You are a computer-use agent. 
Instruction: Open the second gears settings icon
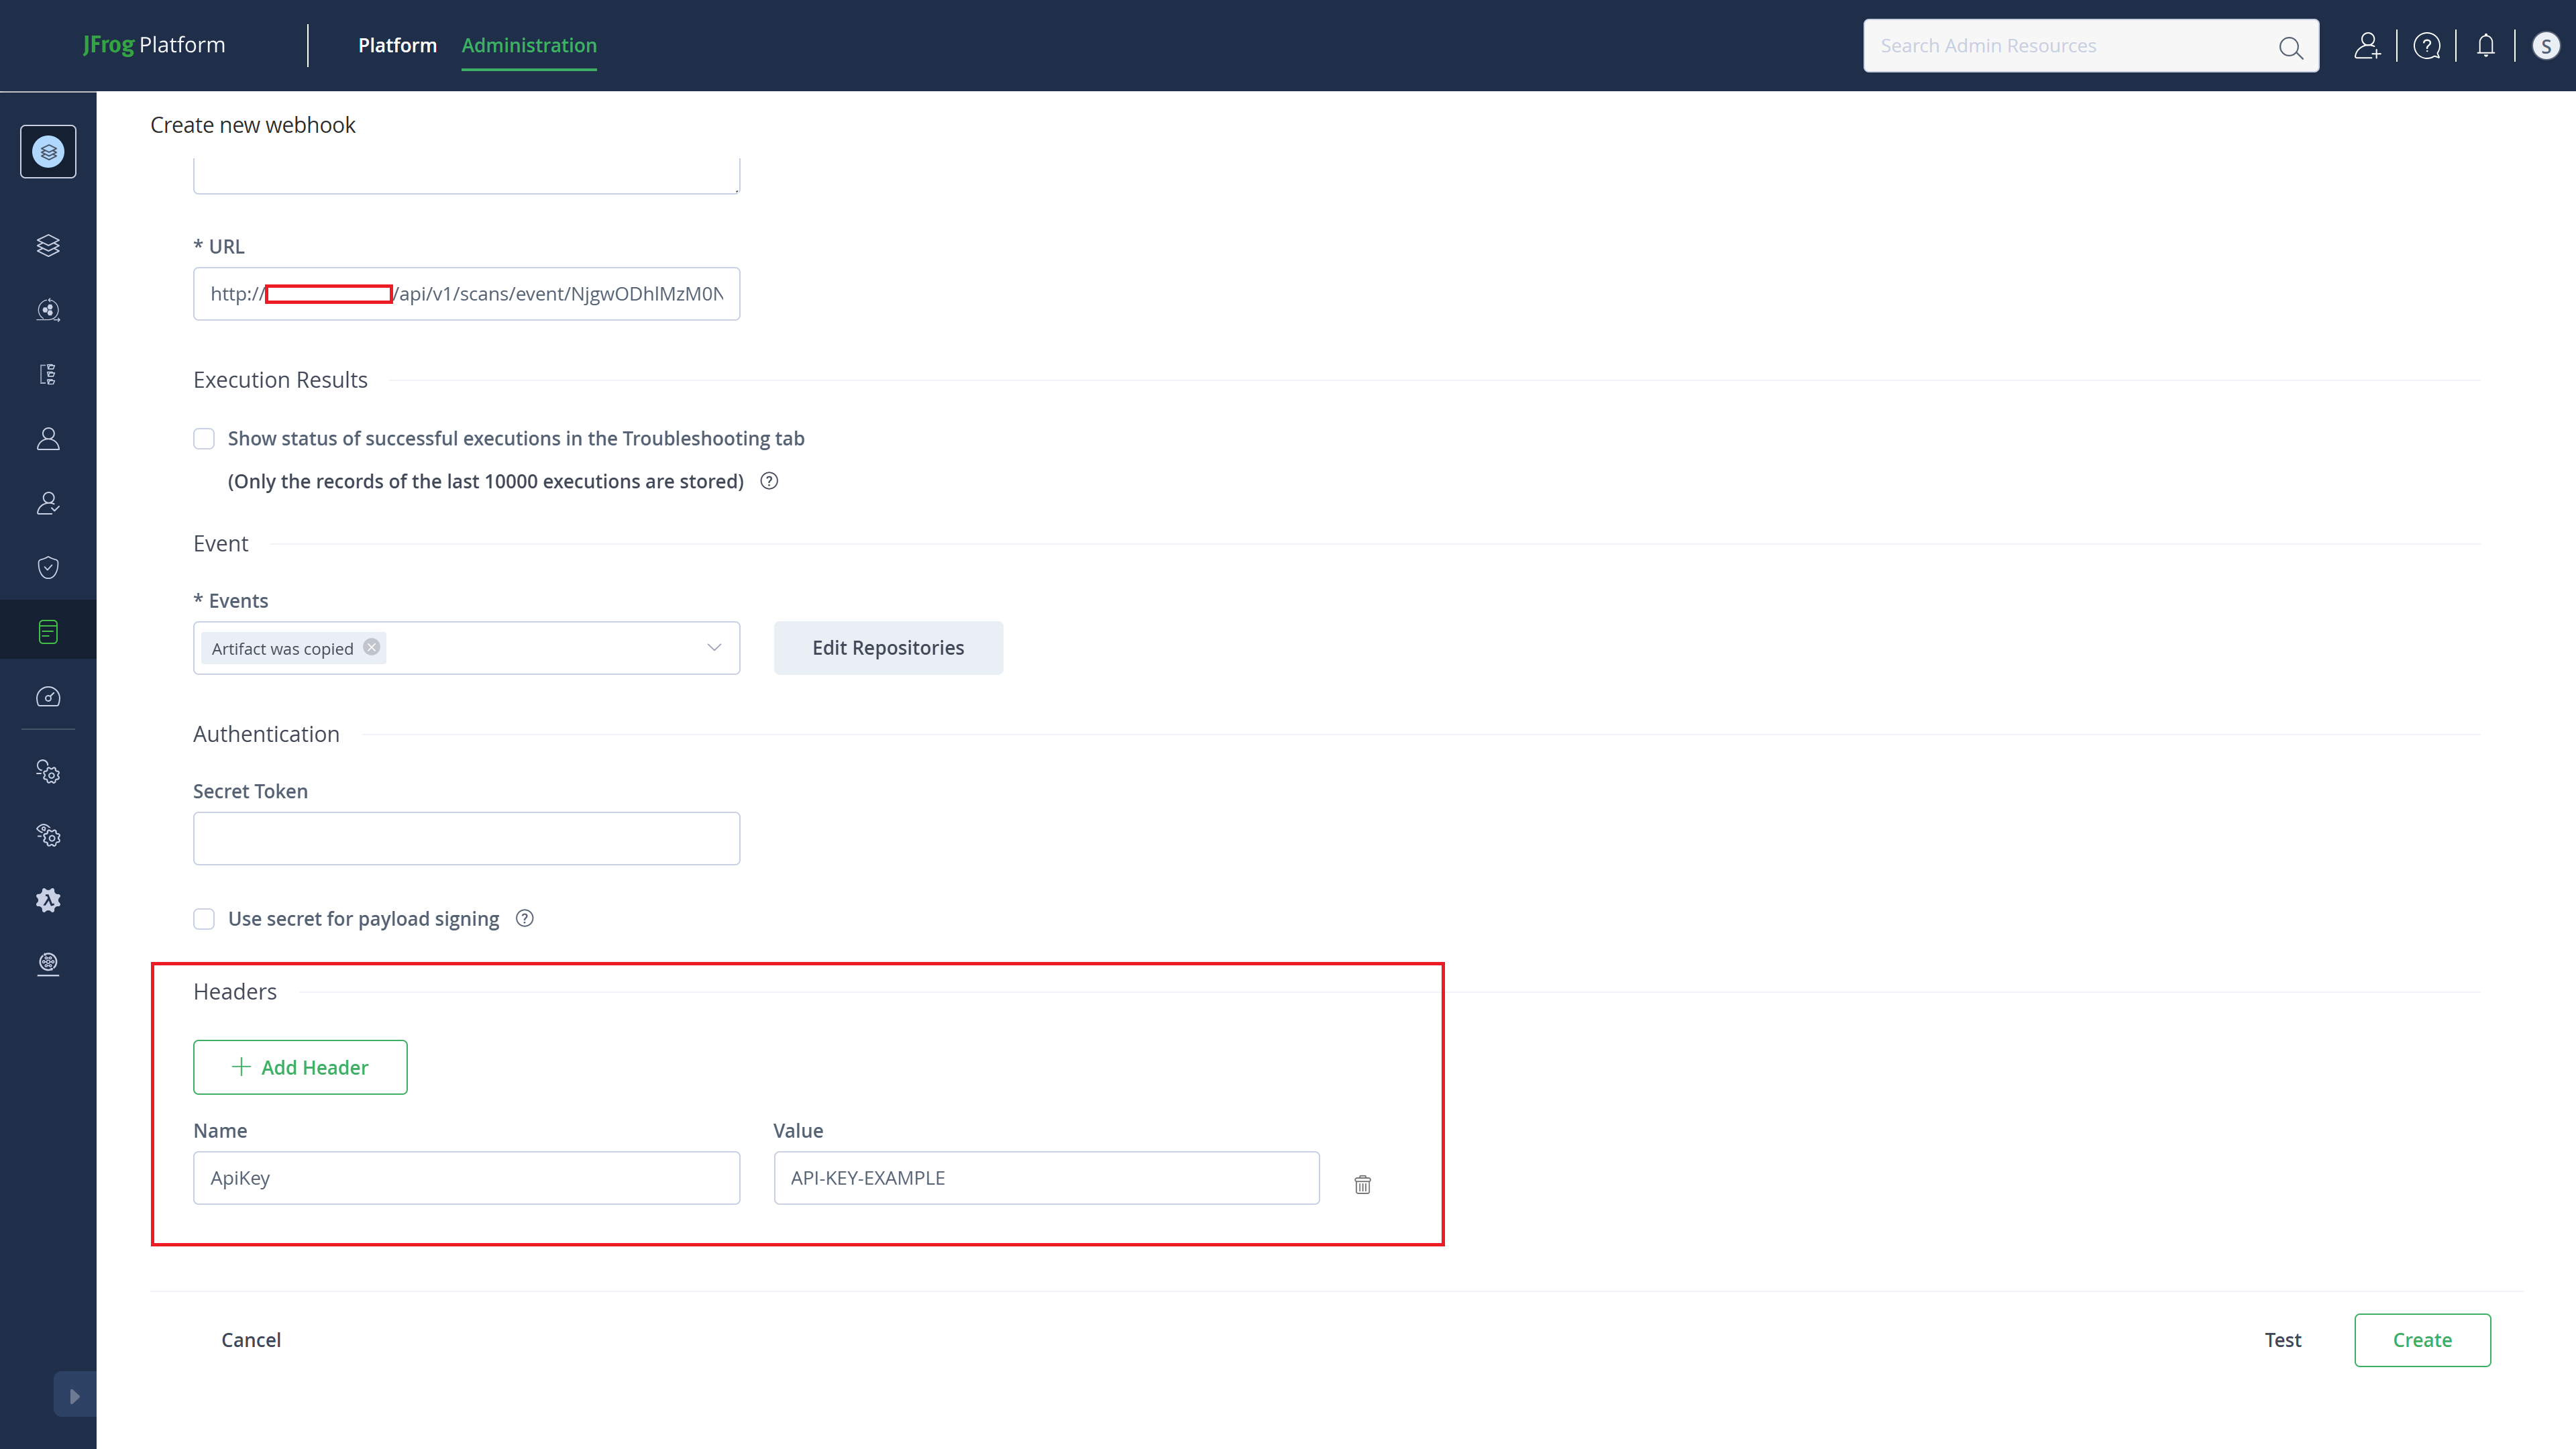coord(48,836)
